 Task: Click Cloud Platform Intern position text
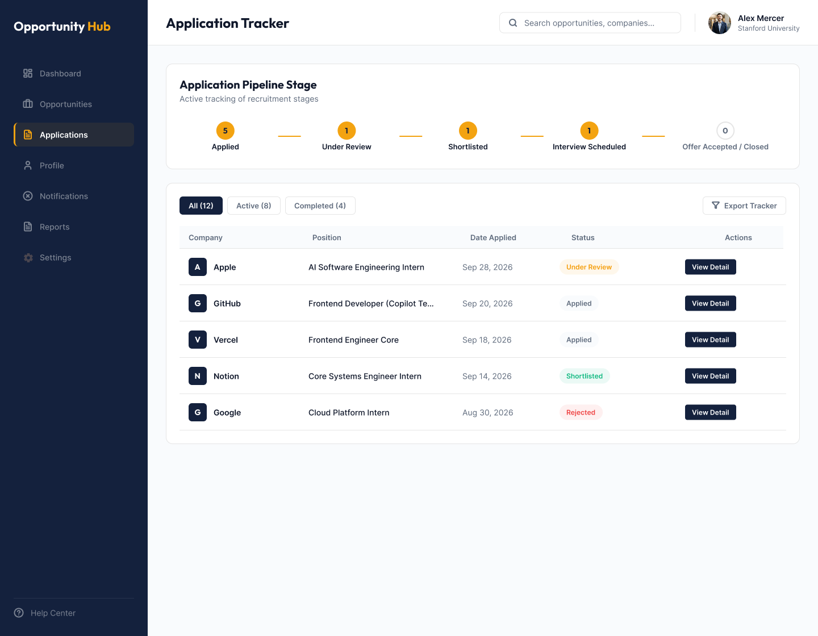pyautogui.click(x=349, y=412)
